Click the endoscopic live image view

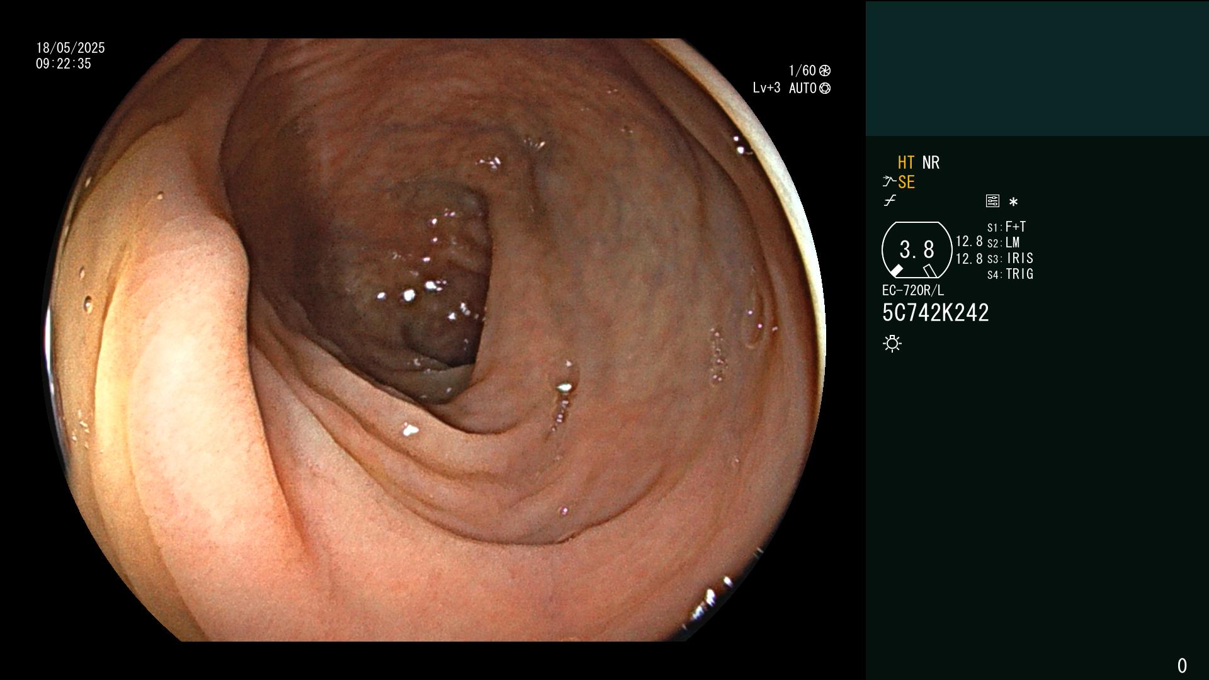click(434, 340)
